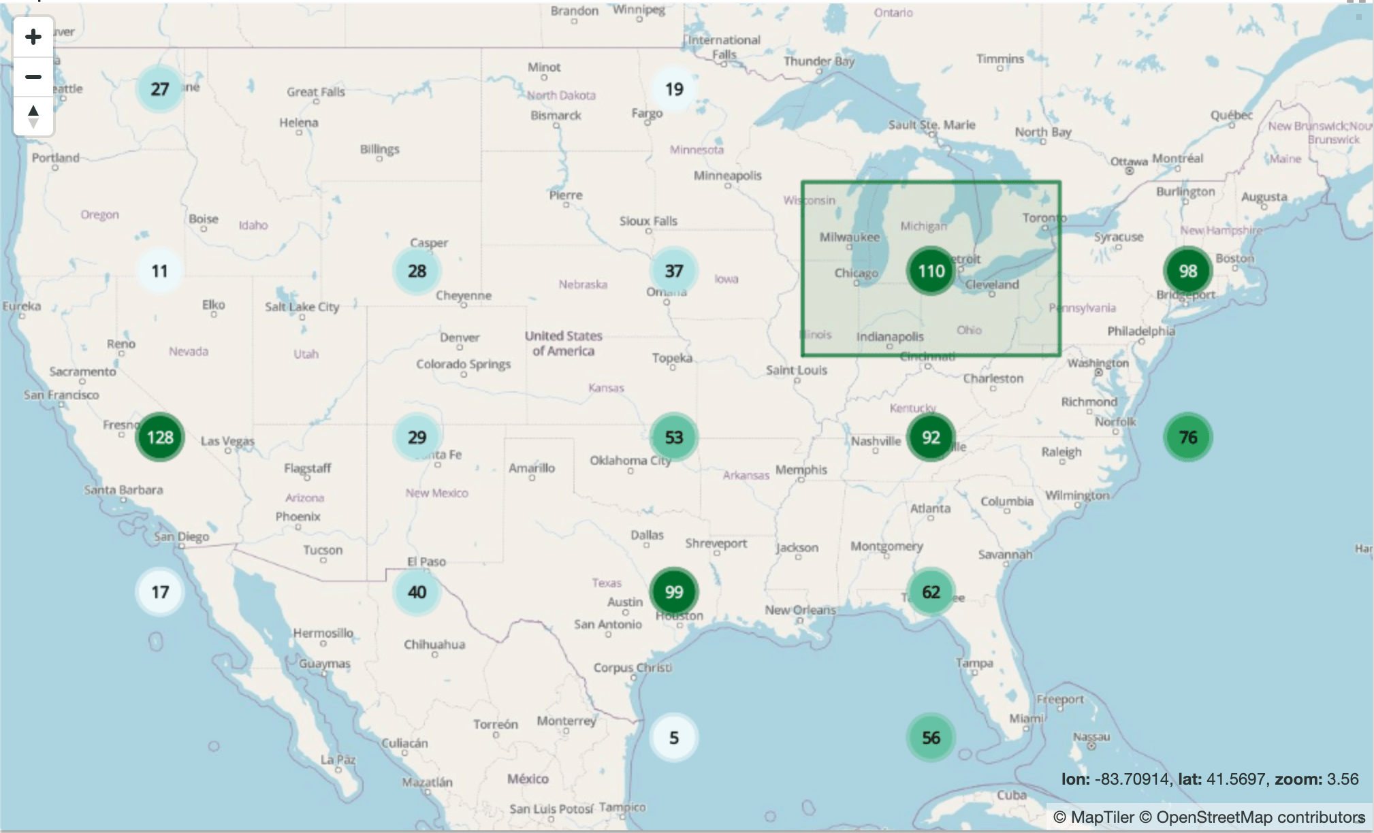
Task: Click the 62 cluster in the Florida panhandle
Action: 931,592
